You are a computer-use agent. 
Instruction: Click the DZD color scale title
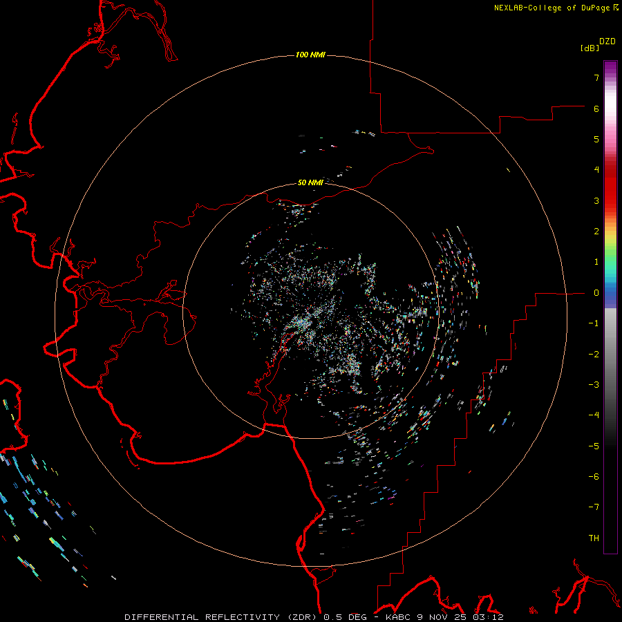point(607,41)
